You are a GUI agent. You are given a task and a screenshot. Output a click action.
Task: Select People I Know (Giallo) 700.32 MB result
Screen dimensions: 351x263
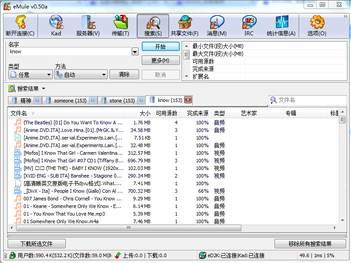[x=173, y=191]
